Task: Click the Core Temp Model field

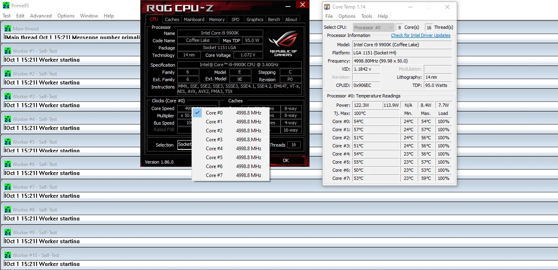Action: click(402, 45)
